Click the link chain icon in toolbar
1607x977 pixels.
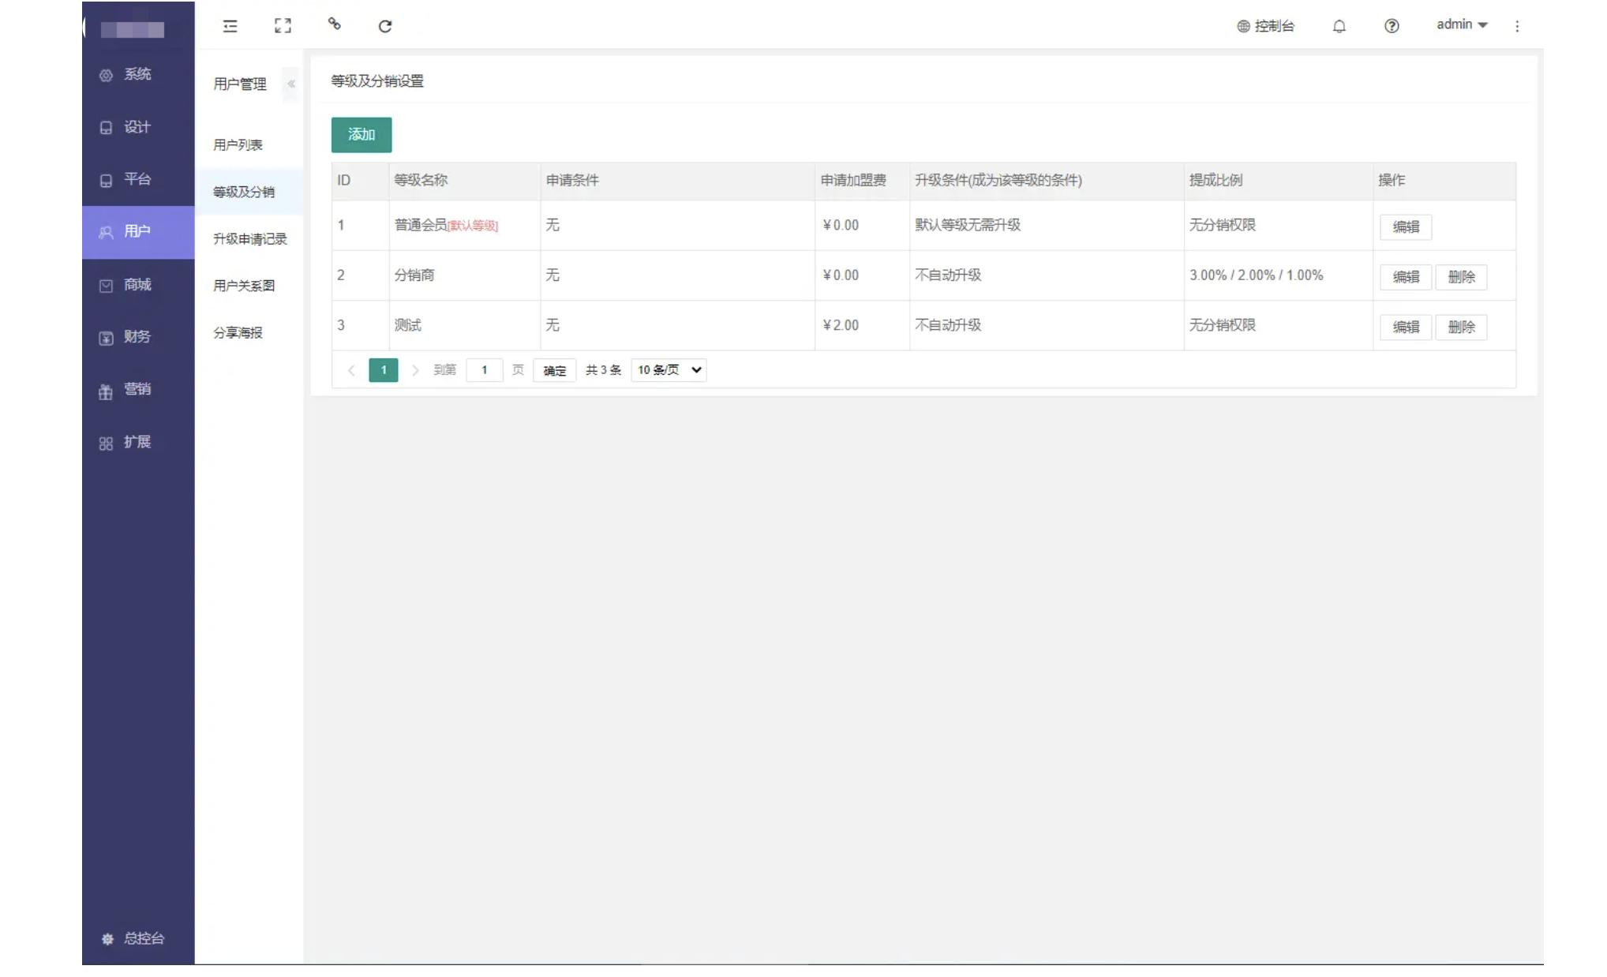pyautogui.click(x=335, y=24)
